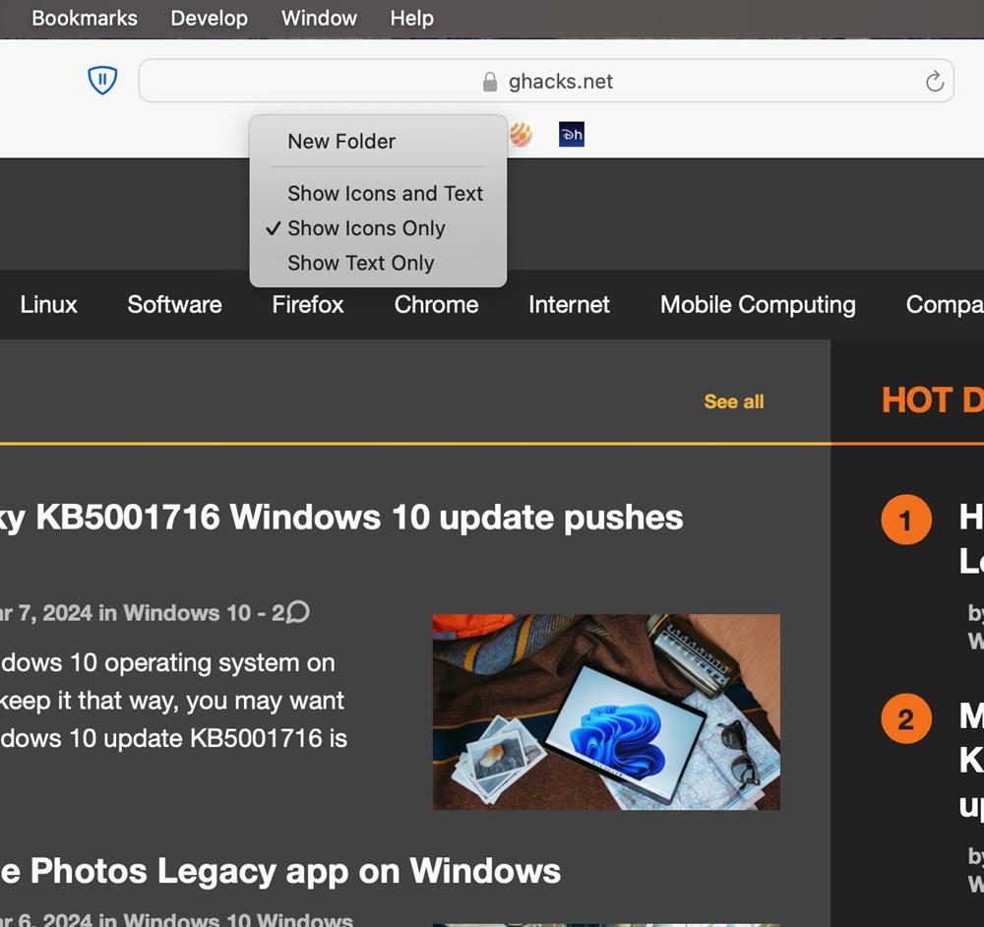Open the Disney+ Hotstar favorite bookmark

tap(572, 135)
